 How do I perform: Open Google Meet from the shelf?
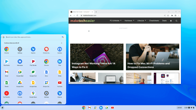pyautogui.click(x=107, y=108)
